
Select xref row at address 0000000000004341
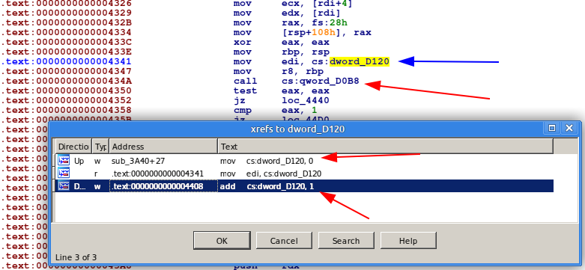point(304,174)
